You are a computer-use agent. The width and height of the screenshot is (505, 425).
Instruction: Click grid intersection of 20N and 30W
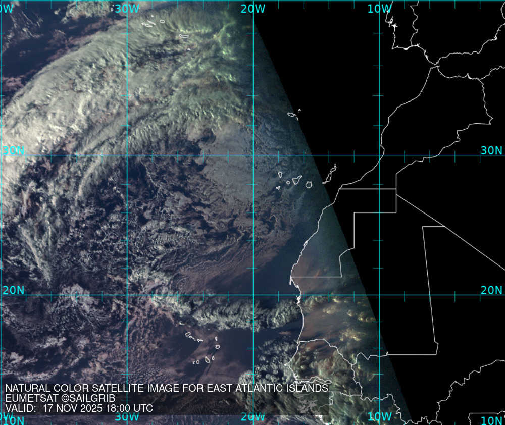point(127,295)
